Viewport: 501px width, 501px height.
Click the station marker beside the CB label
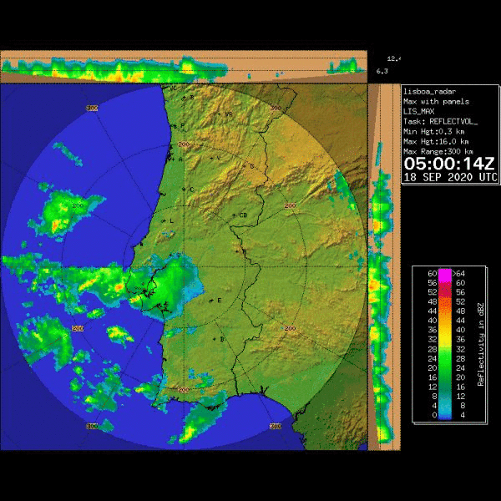click(234, 215)
